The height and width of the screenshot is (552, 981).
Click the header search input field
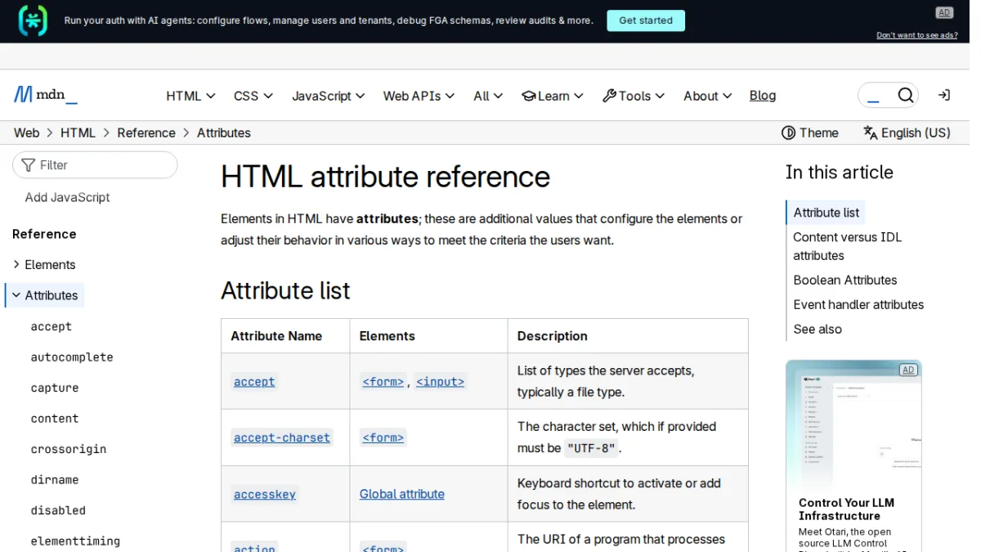coord(876,96)
